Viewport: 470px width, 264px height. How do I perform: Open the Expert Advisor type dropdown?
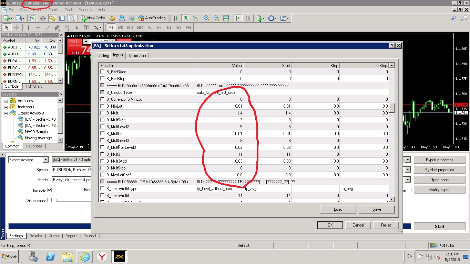[x=46, y=159]
